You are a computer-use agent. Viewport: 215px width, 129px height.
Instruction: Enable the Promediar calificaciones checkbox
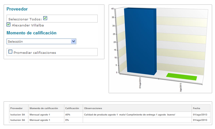click(10, 52)
